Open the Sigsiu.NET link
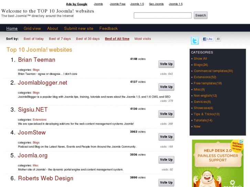 [x=33, y=110]
